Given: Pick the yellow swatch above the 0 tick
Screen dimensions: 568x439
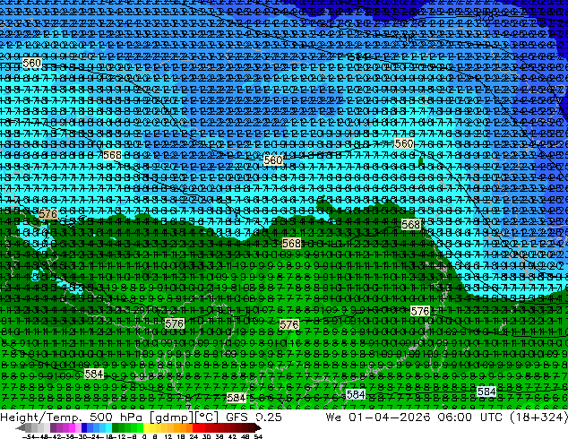Looking at the screenshot, I should pos(147,428).
